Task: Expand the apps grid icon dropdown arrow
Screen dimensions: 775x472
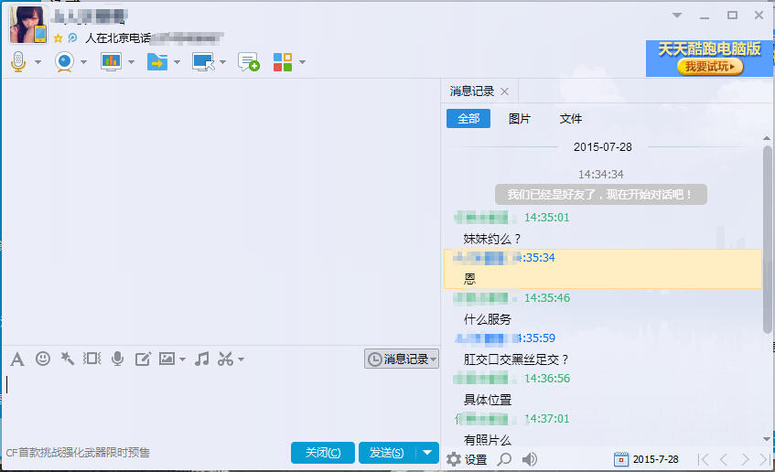Action: pos(302,62)
